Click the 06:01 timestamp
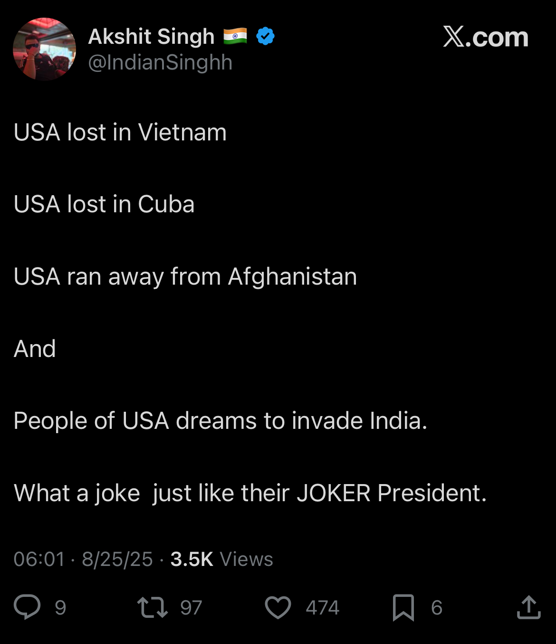Viewport: 556px width, 644px height. coord(39,559)
